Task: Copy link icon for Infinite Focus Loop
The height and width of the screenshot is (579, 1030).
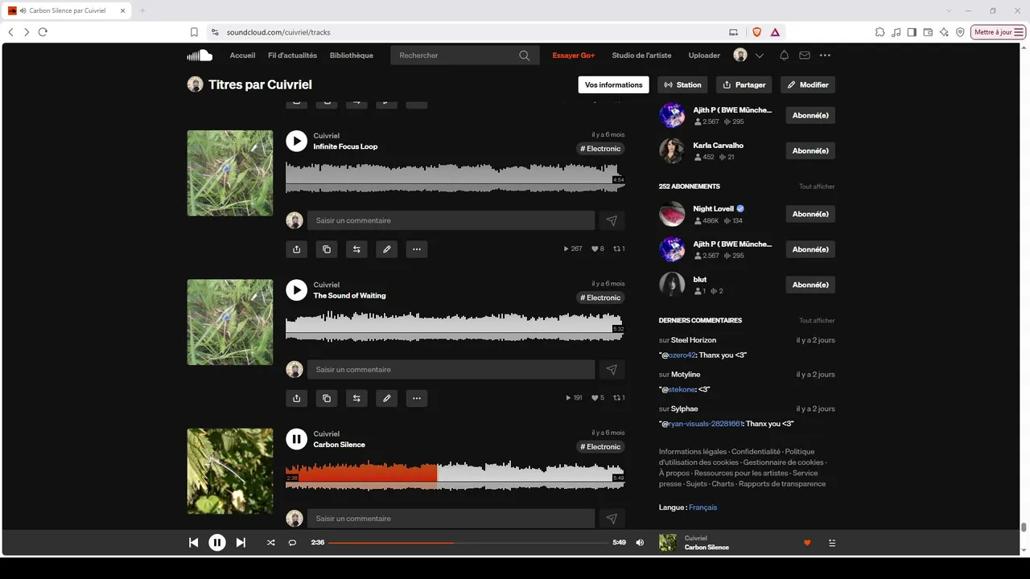Action: coord(326,249)
